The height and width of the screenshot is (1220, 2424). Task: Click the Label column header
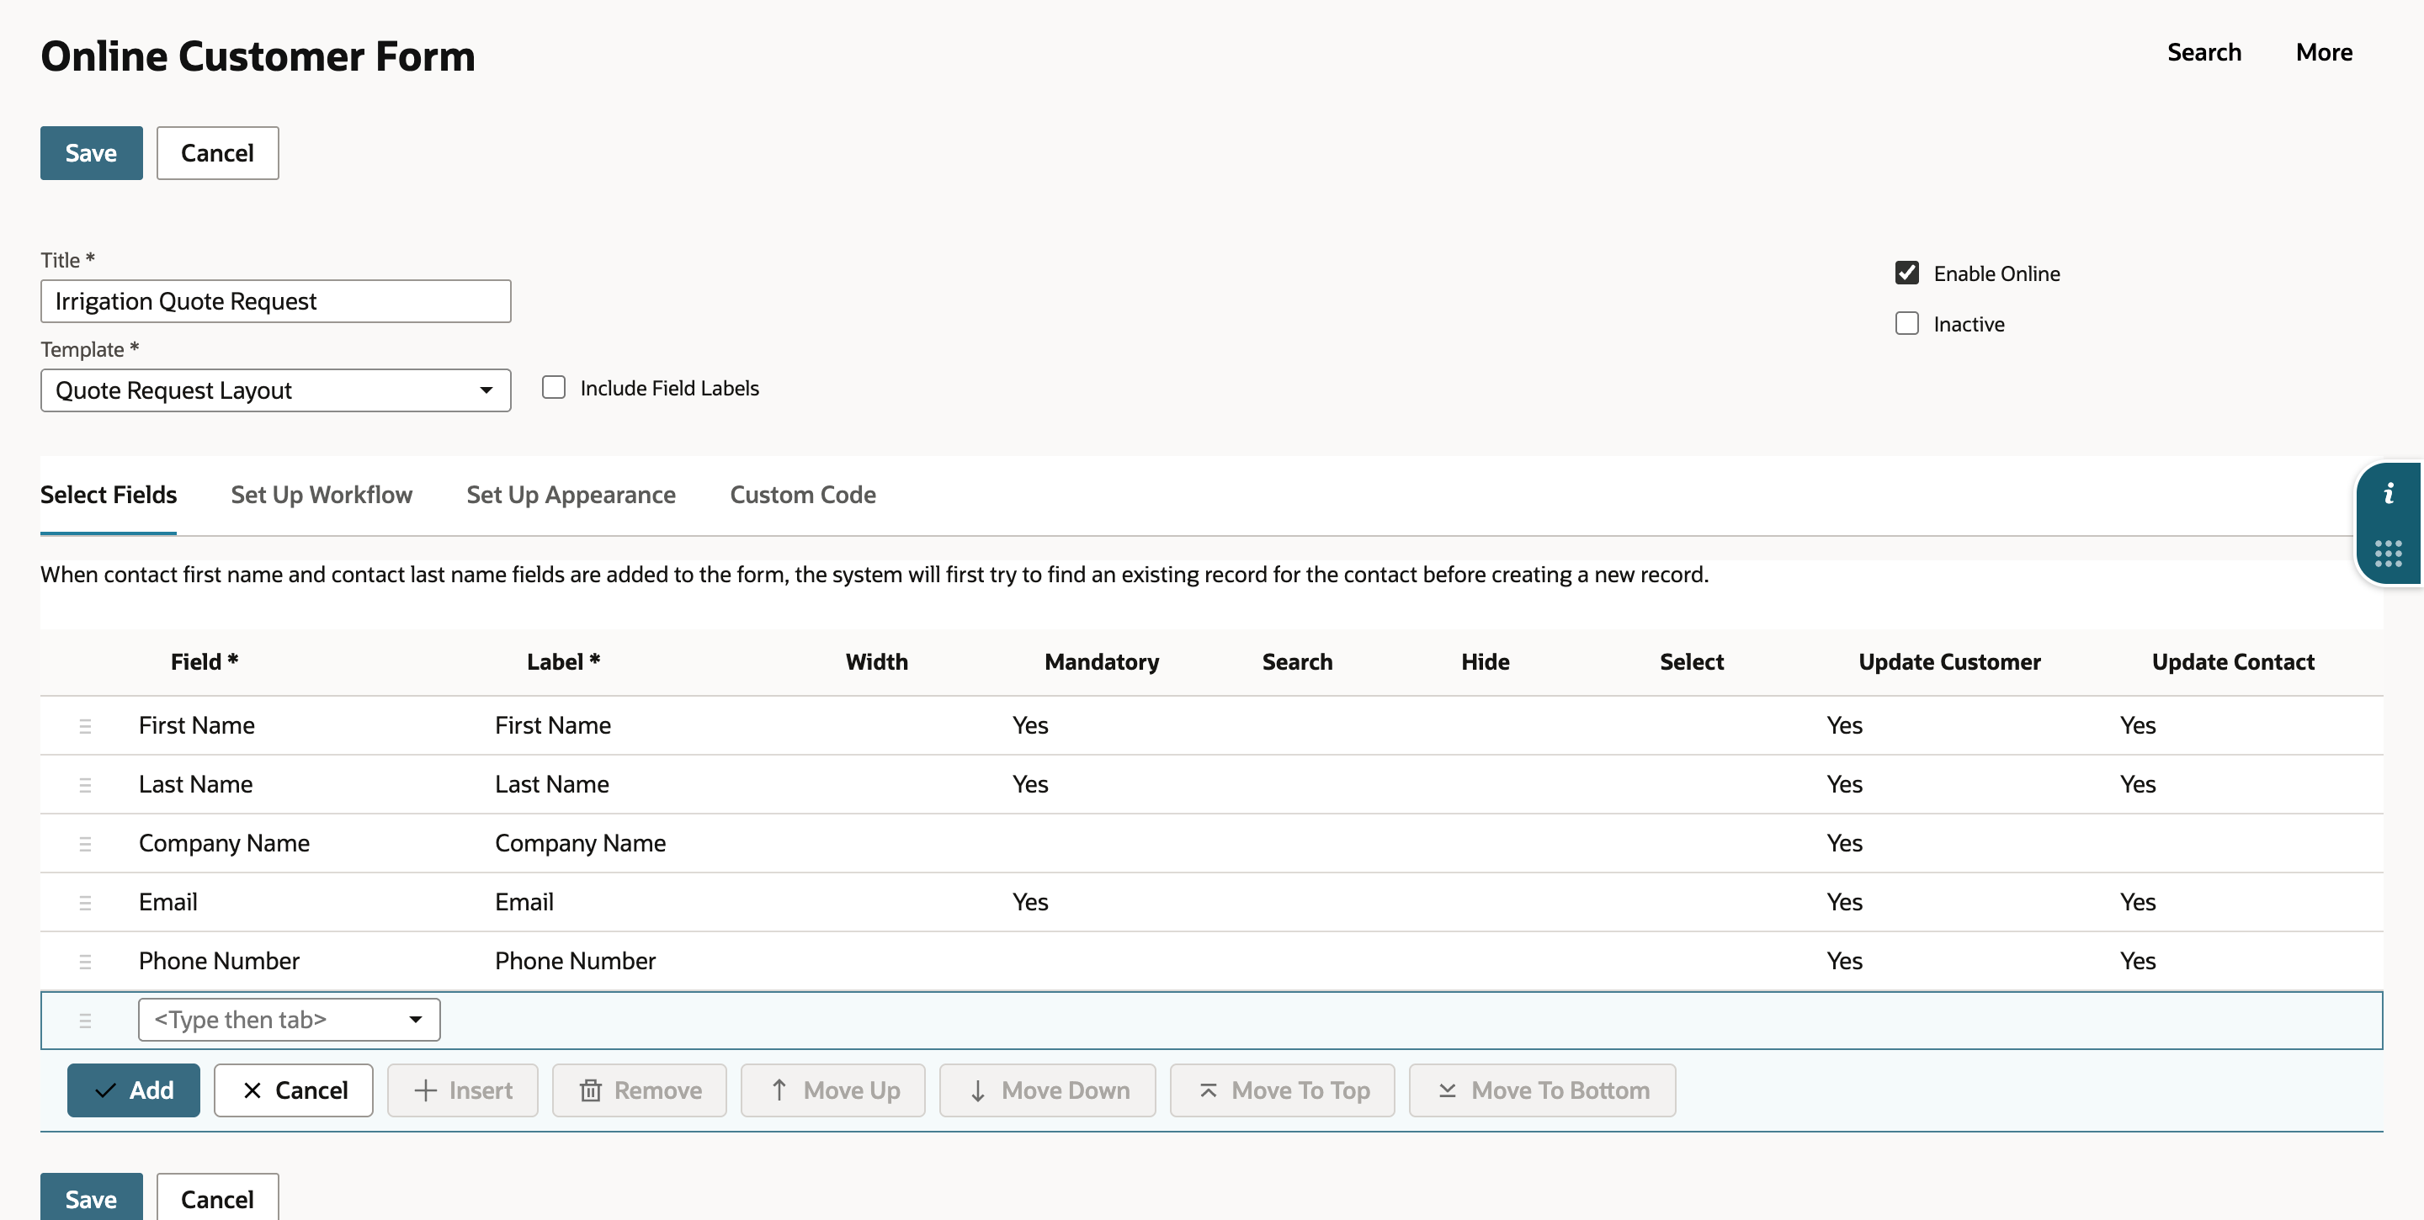[x=563, y=662]
